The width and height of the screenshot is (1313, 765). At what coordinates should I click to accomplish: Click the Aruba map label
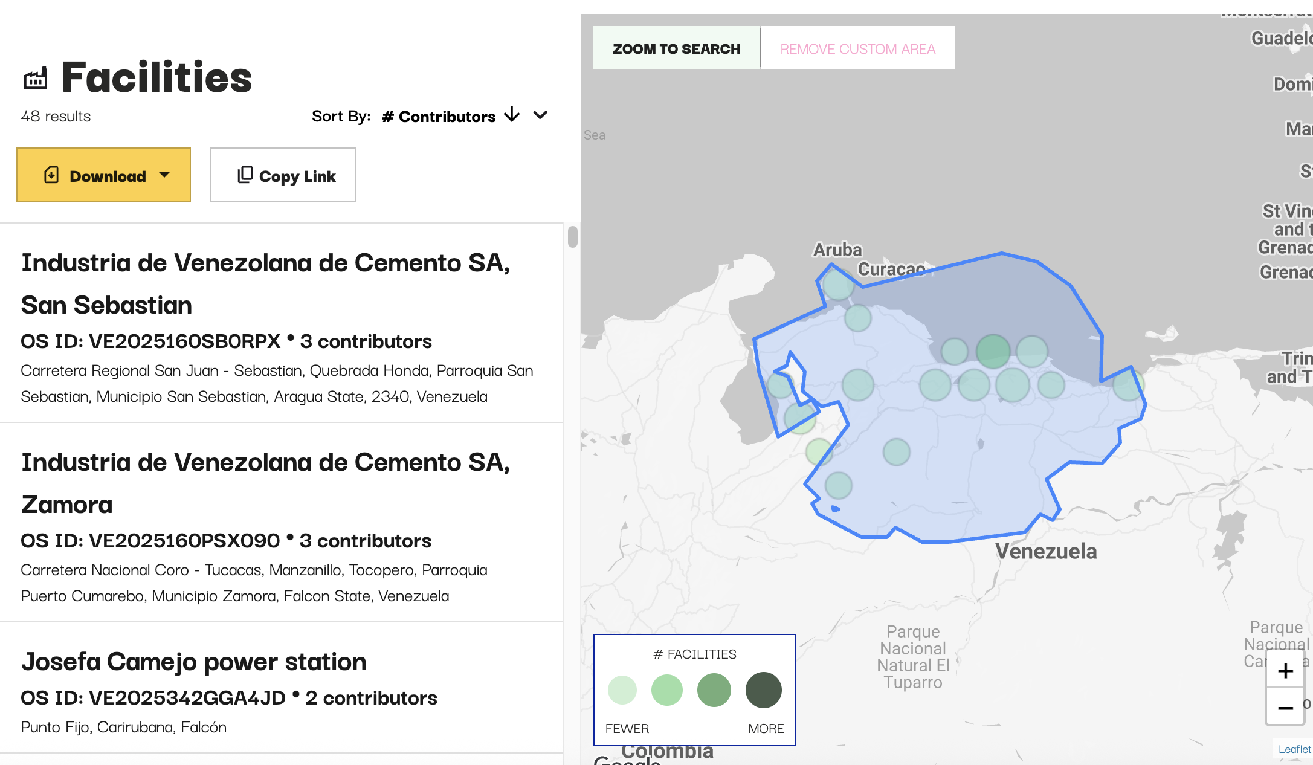[x=837, y=249]
